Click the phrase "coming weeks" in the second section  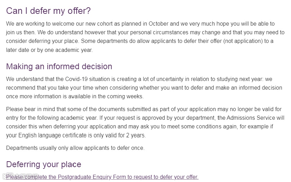[127, 96]
